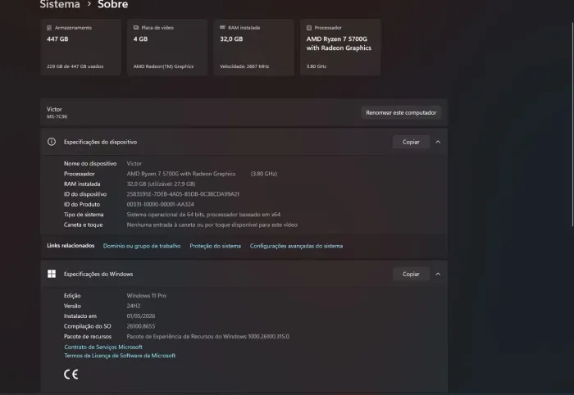574x395 pixels.
Task: Select the Caneta e toque value text
Action: 212,225
